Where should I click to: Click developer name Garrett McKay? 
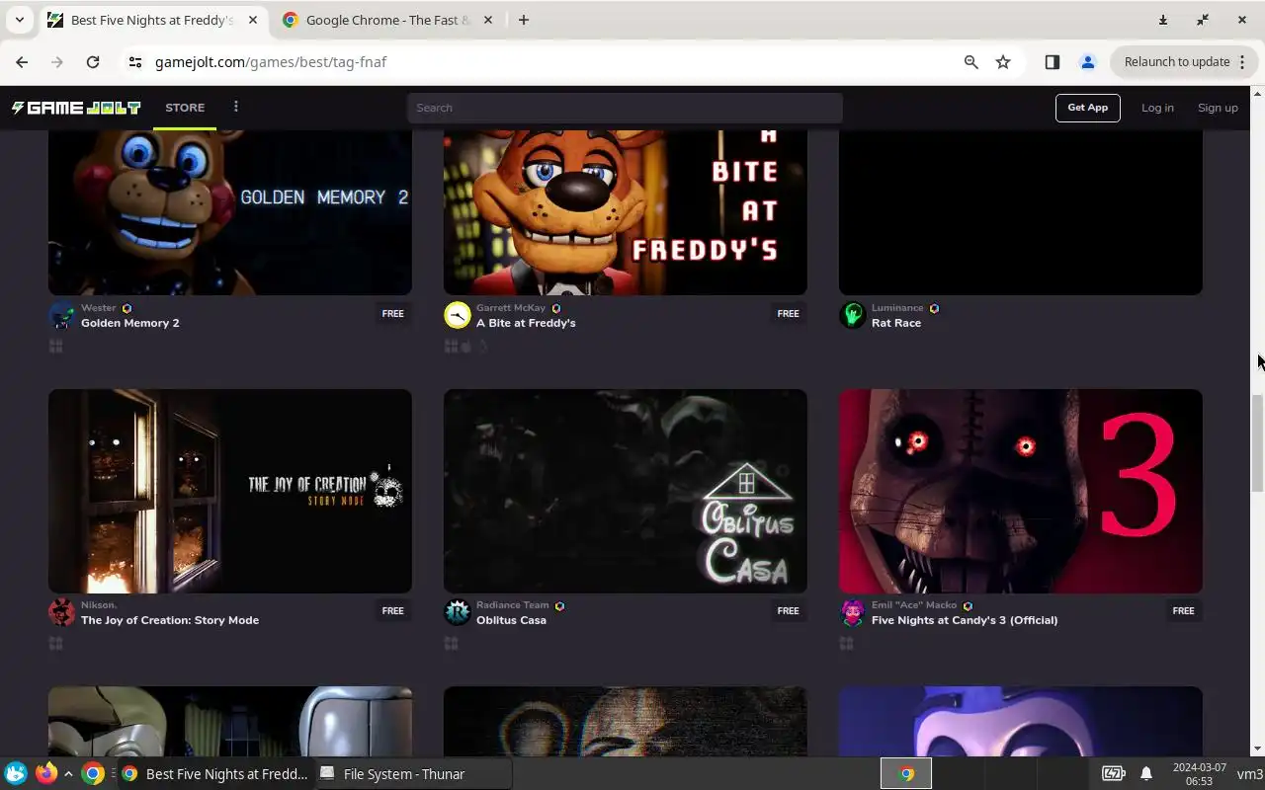pyautogui.click(x=511, y=308)
